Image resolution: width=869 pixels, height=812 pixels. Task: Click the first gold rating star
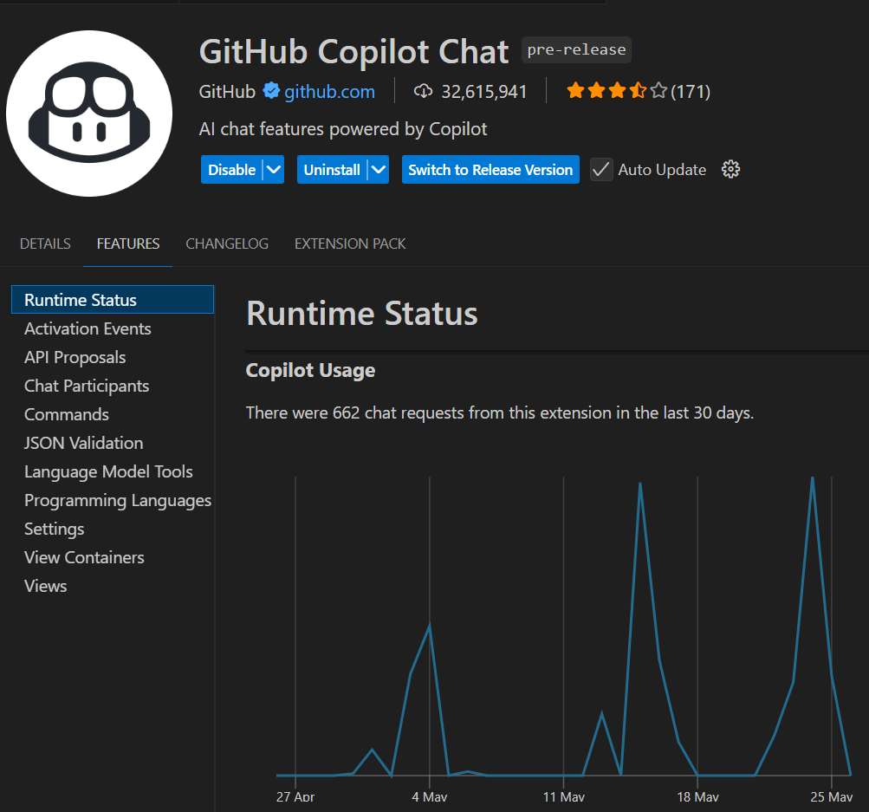tap(575, 89)
